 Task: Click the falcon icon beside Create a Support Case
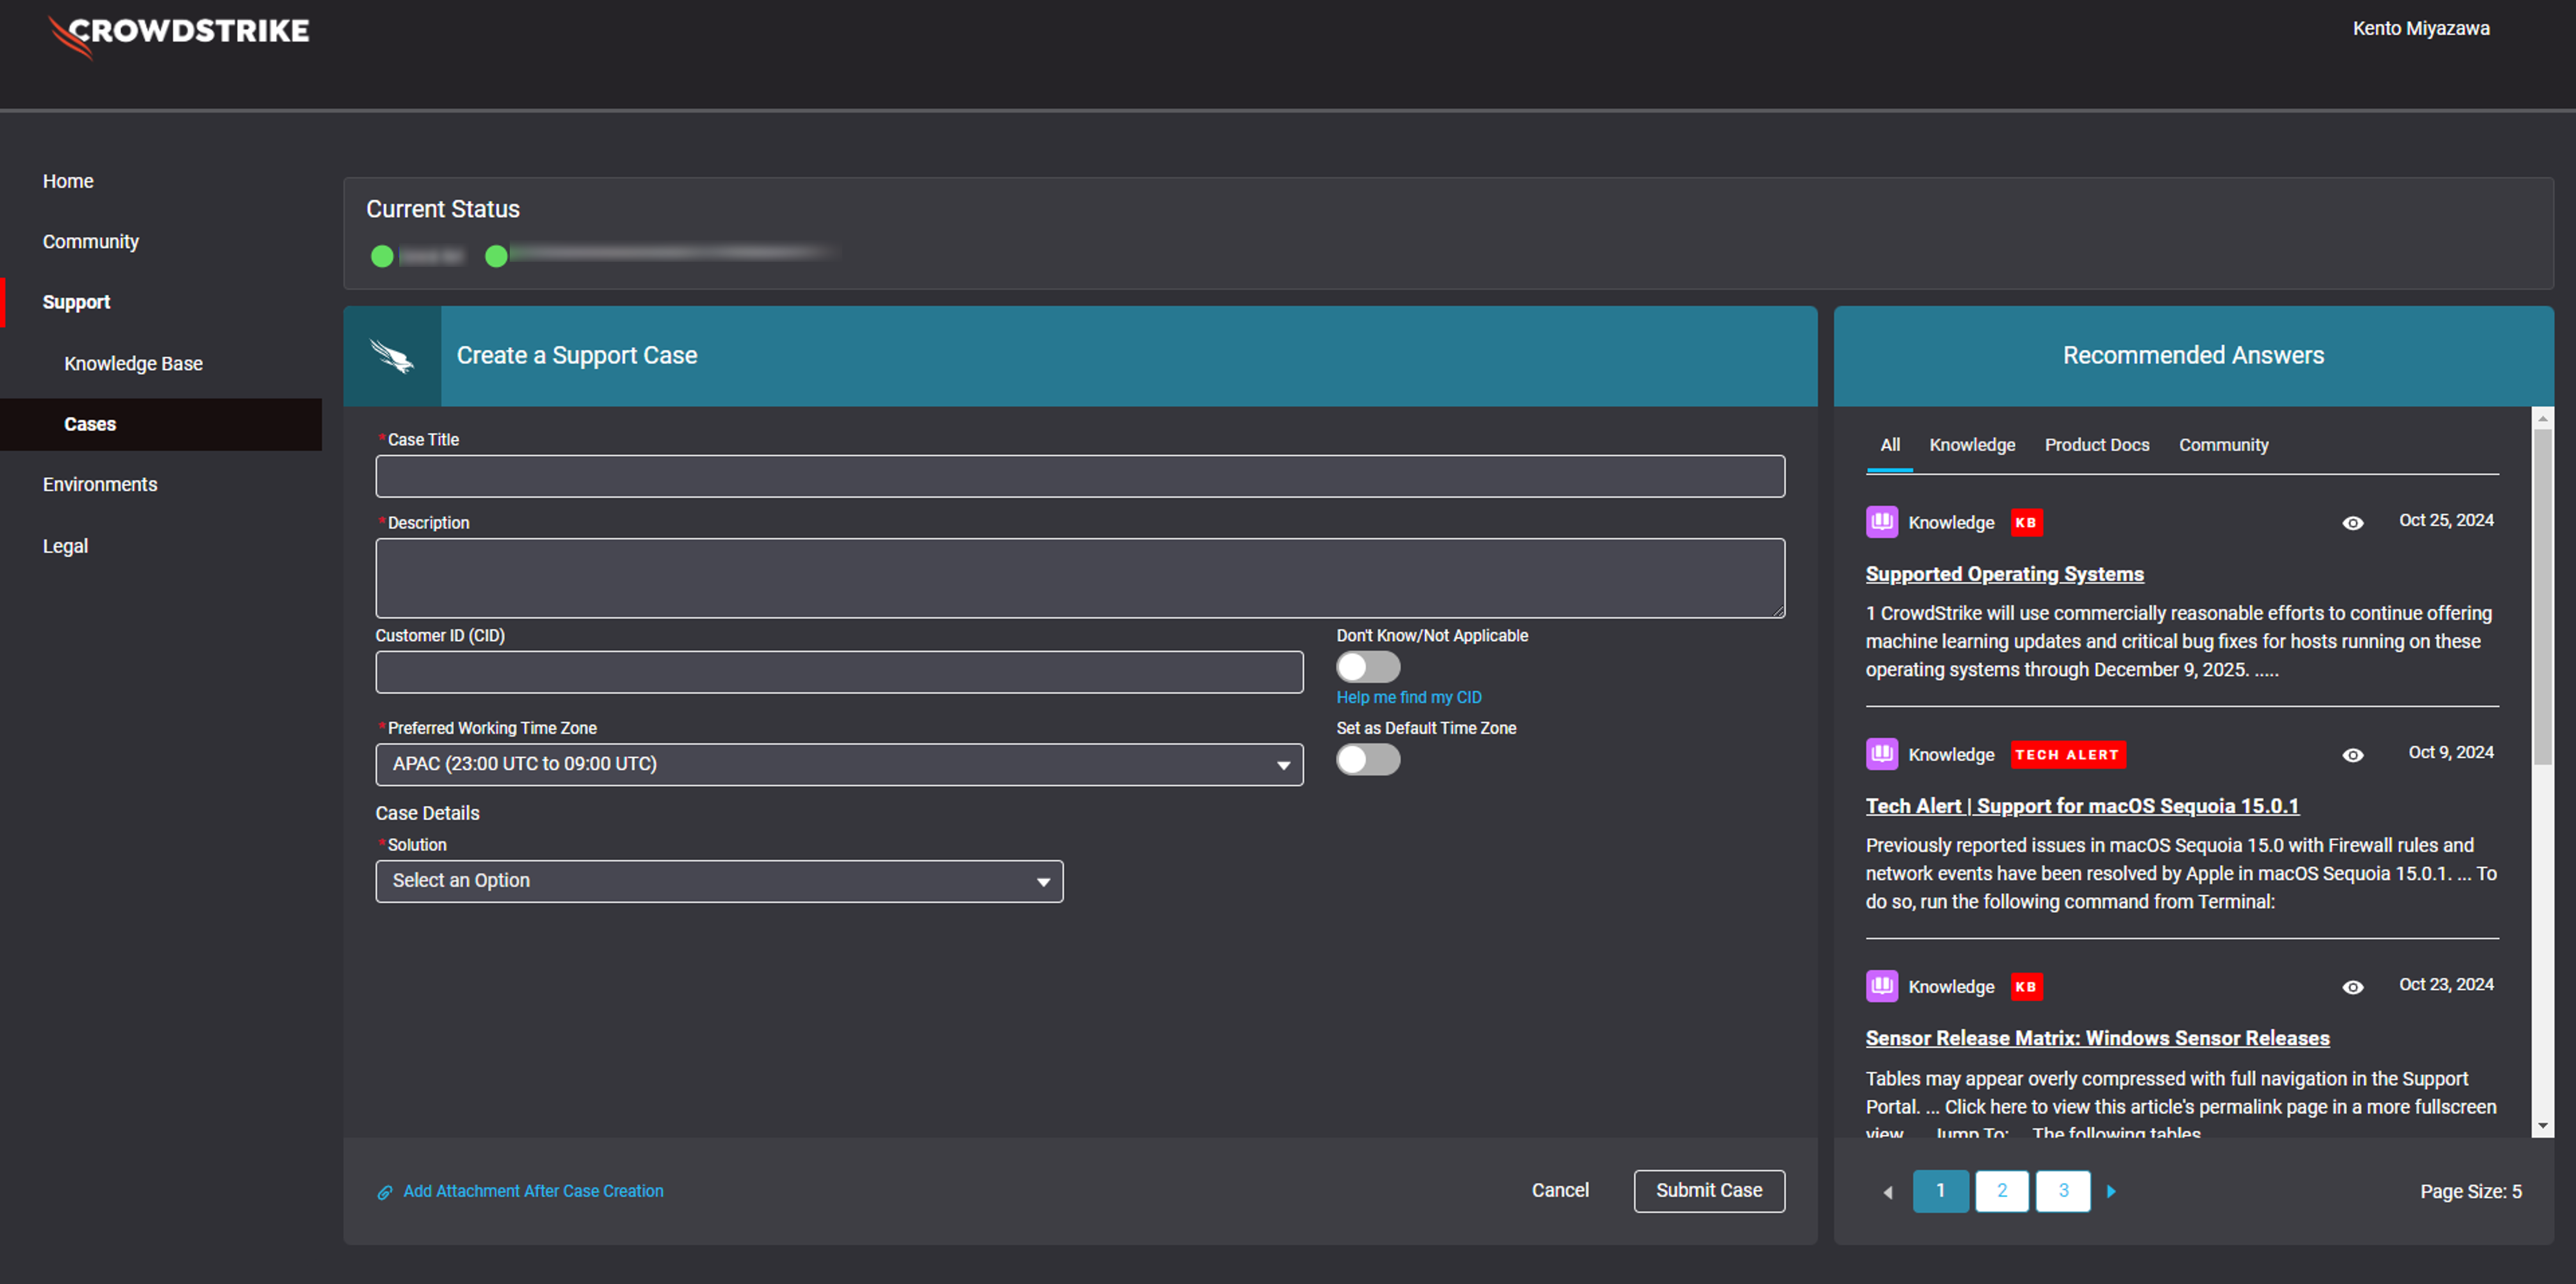tap(392, 356)
